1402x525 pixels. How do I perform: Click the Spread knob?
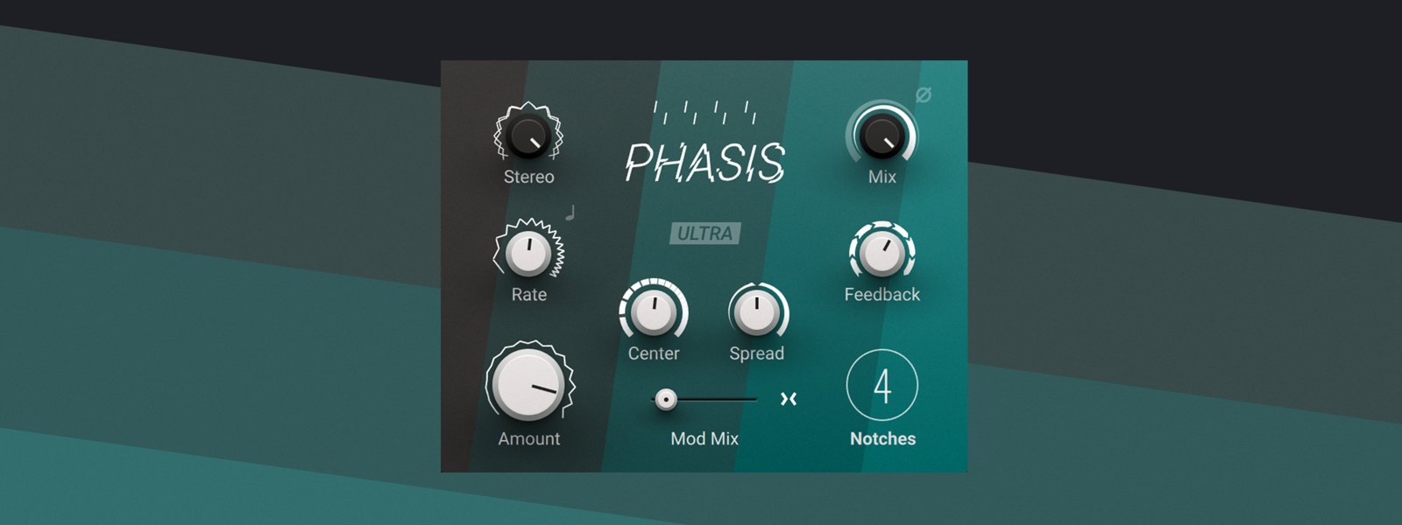757,312
